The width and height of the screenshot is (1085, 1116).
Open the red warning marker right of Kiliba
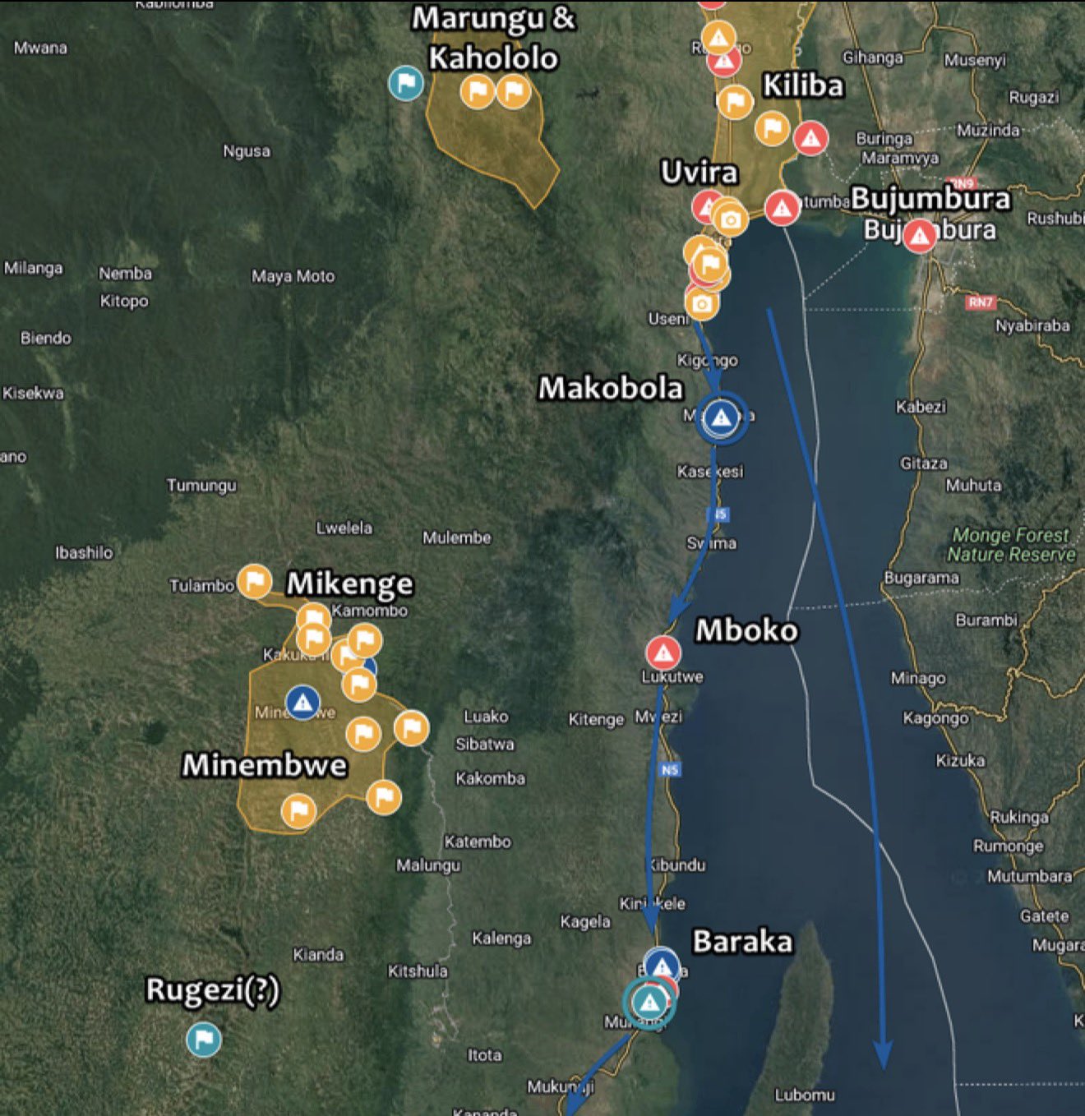coord(810,138)
